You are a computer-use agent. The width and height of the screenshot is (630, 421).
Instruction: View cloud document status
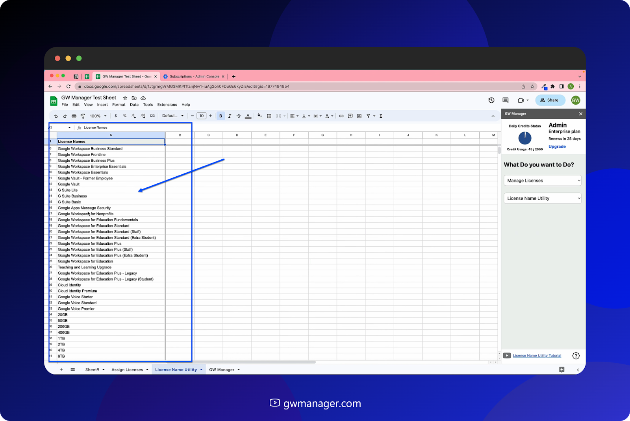[x=143, y=98]
